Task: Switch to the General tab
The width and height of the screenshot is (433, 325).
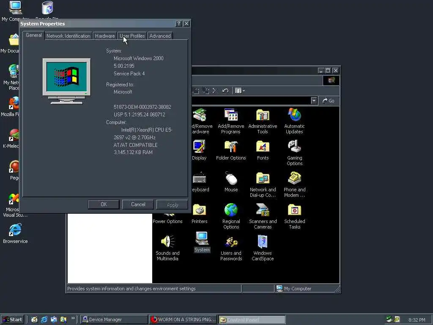Action: 34,35
